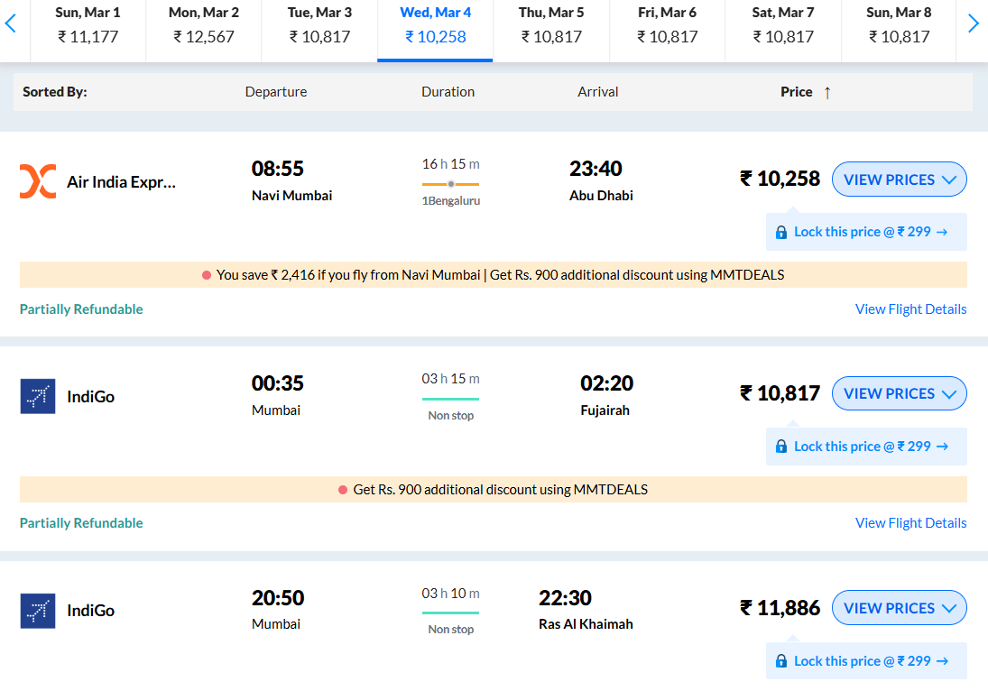Open View Flight Details for Air India Express
The width and height of the screenshot is (988, 691).
point(910,309)
